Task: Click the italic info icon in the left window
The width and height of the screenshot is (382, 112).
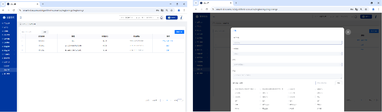Action: pyautogui.click(x=181, y=18)
